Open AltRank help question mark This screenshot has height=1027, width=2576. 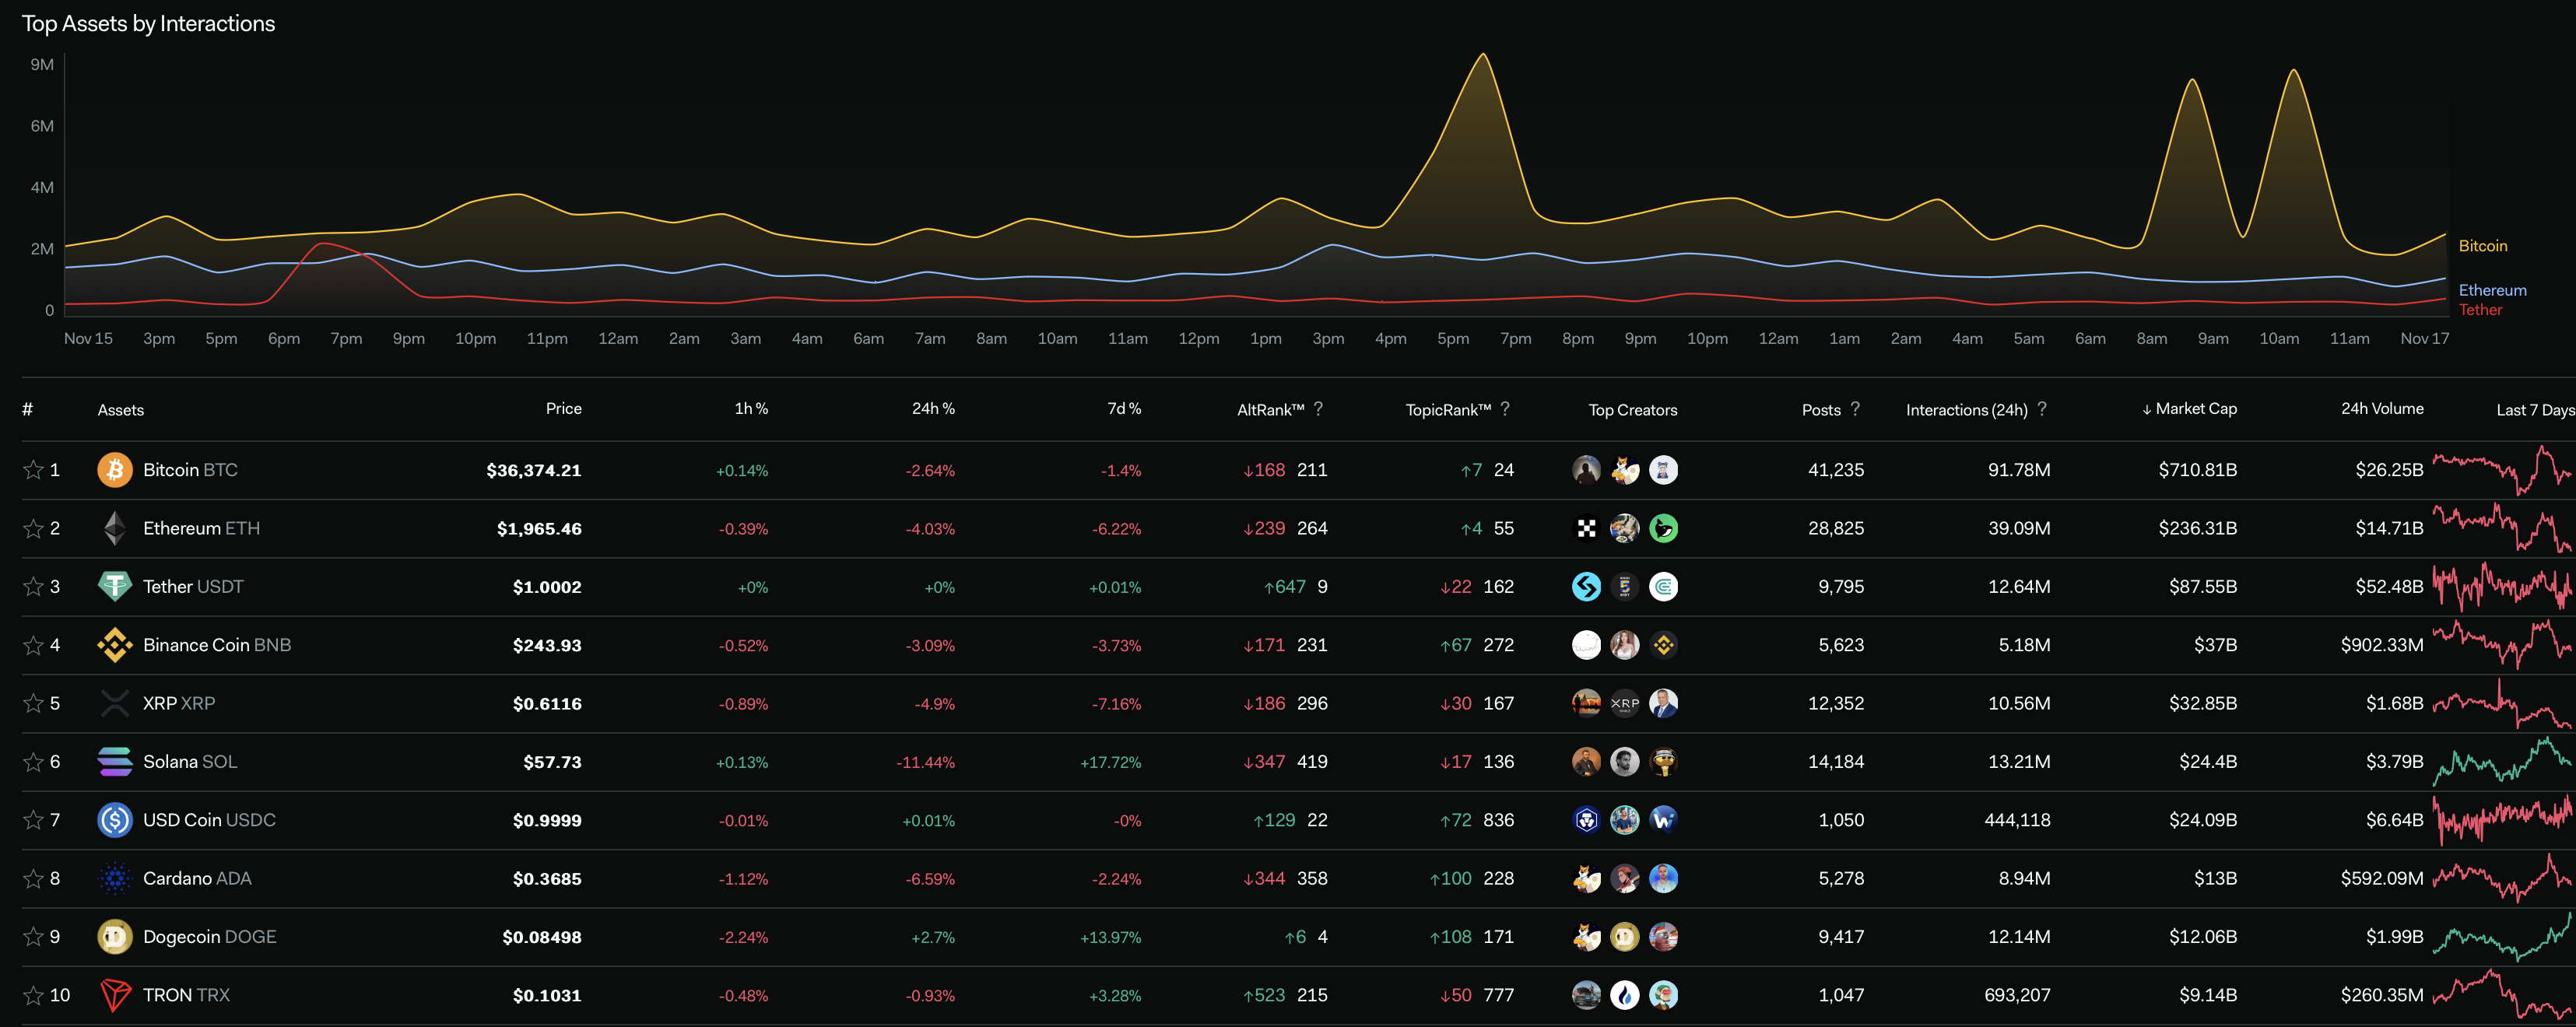(x=1318, y=409)
